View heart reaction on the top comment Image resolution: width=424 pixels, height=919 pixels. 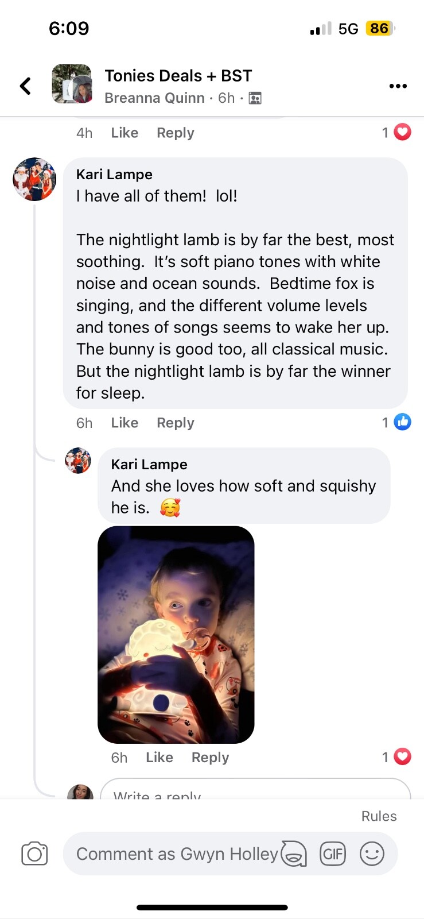coord(403,132)
